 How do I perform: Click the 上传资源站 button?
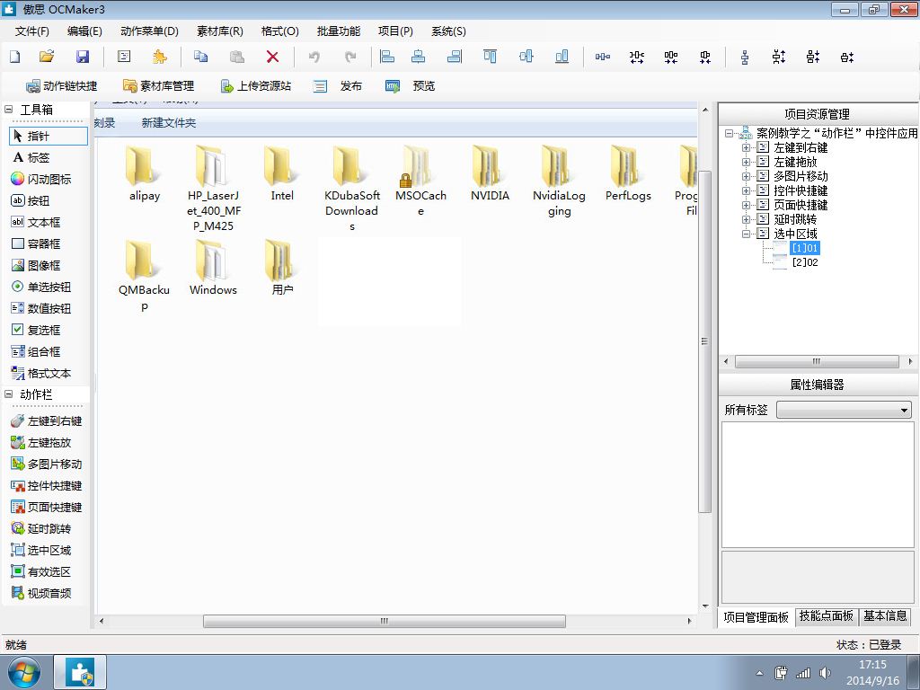pos(256,86)
